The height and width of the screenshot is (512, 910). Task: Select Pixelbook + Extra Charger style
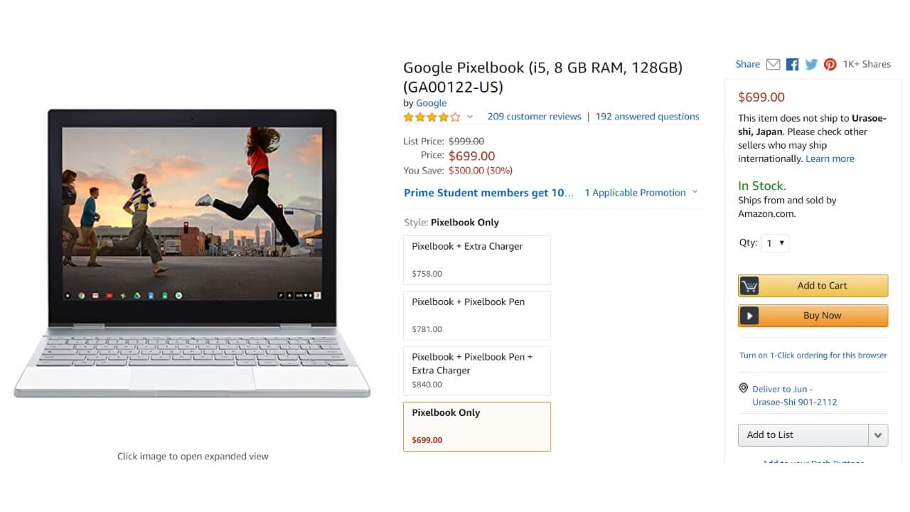click(x=476, y=260)
